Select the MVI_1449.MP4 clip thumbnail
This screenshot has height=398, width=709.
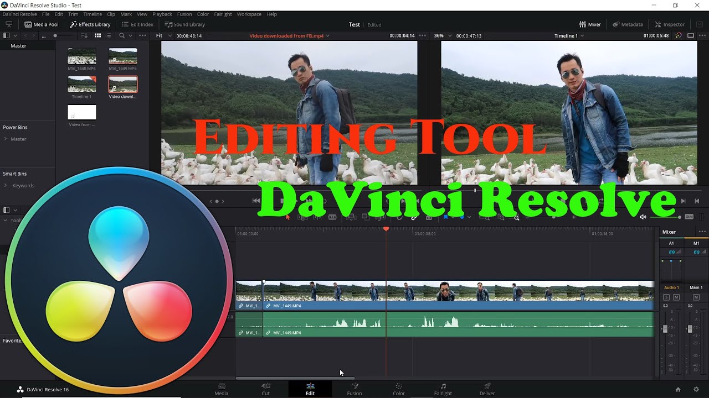[x=123, y=56]
